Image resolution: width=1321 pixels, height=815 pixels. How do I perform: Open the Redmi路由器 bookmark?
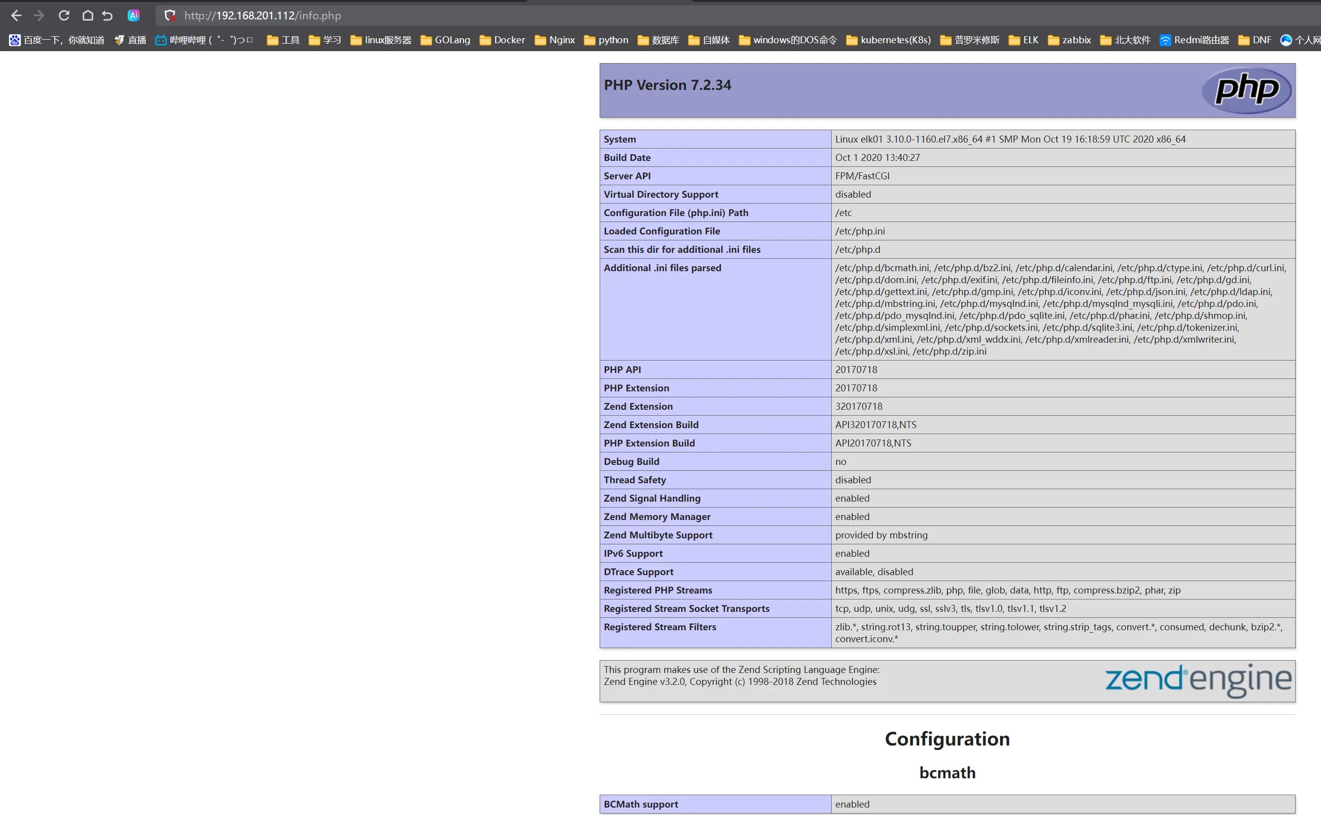point(1194,40)
